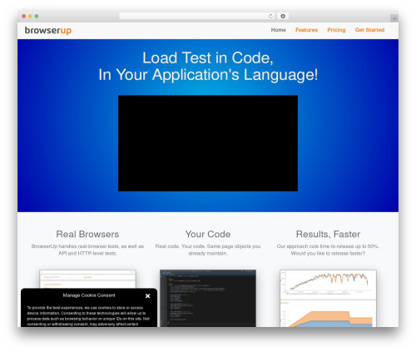Open the browser extension button by the address bar
The height and width of the screenshot is (352, 416).
coord(283,16)
